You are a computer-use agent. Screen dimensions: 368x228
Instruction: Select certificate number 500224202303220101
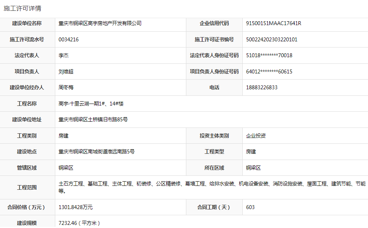click(271, 39)
